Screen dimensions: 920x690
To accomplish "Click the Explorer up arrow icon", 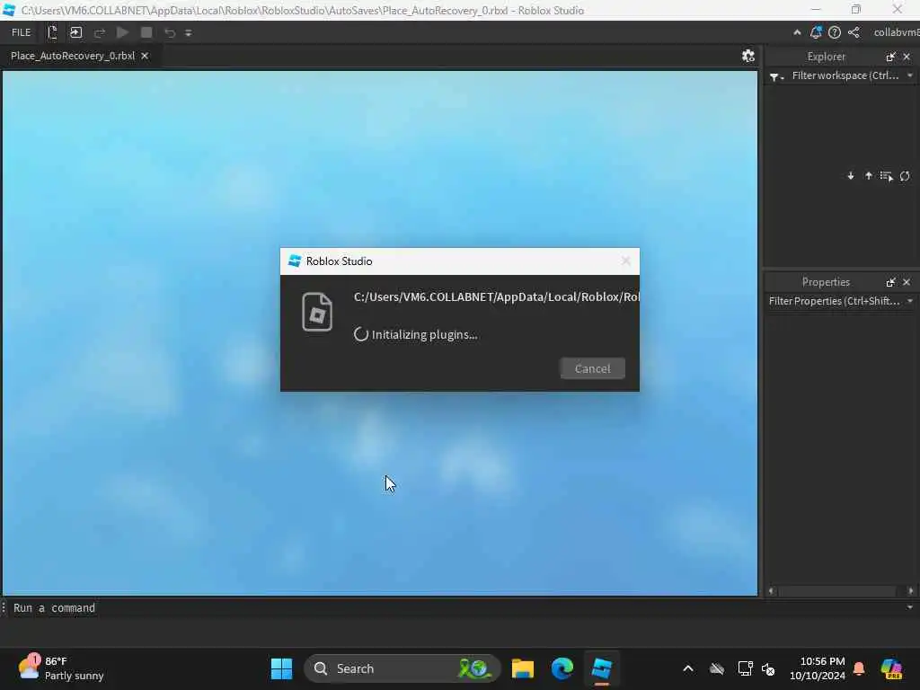I will coord(869,176).
